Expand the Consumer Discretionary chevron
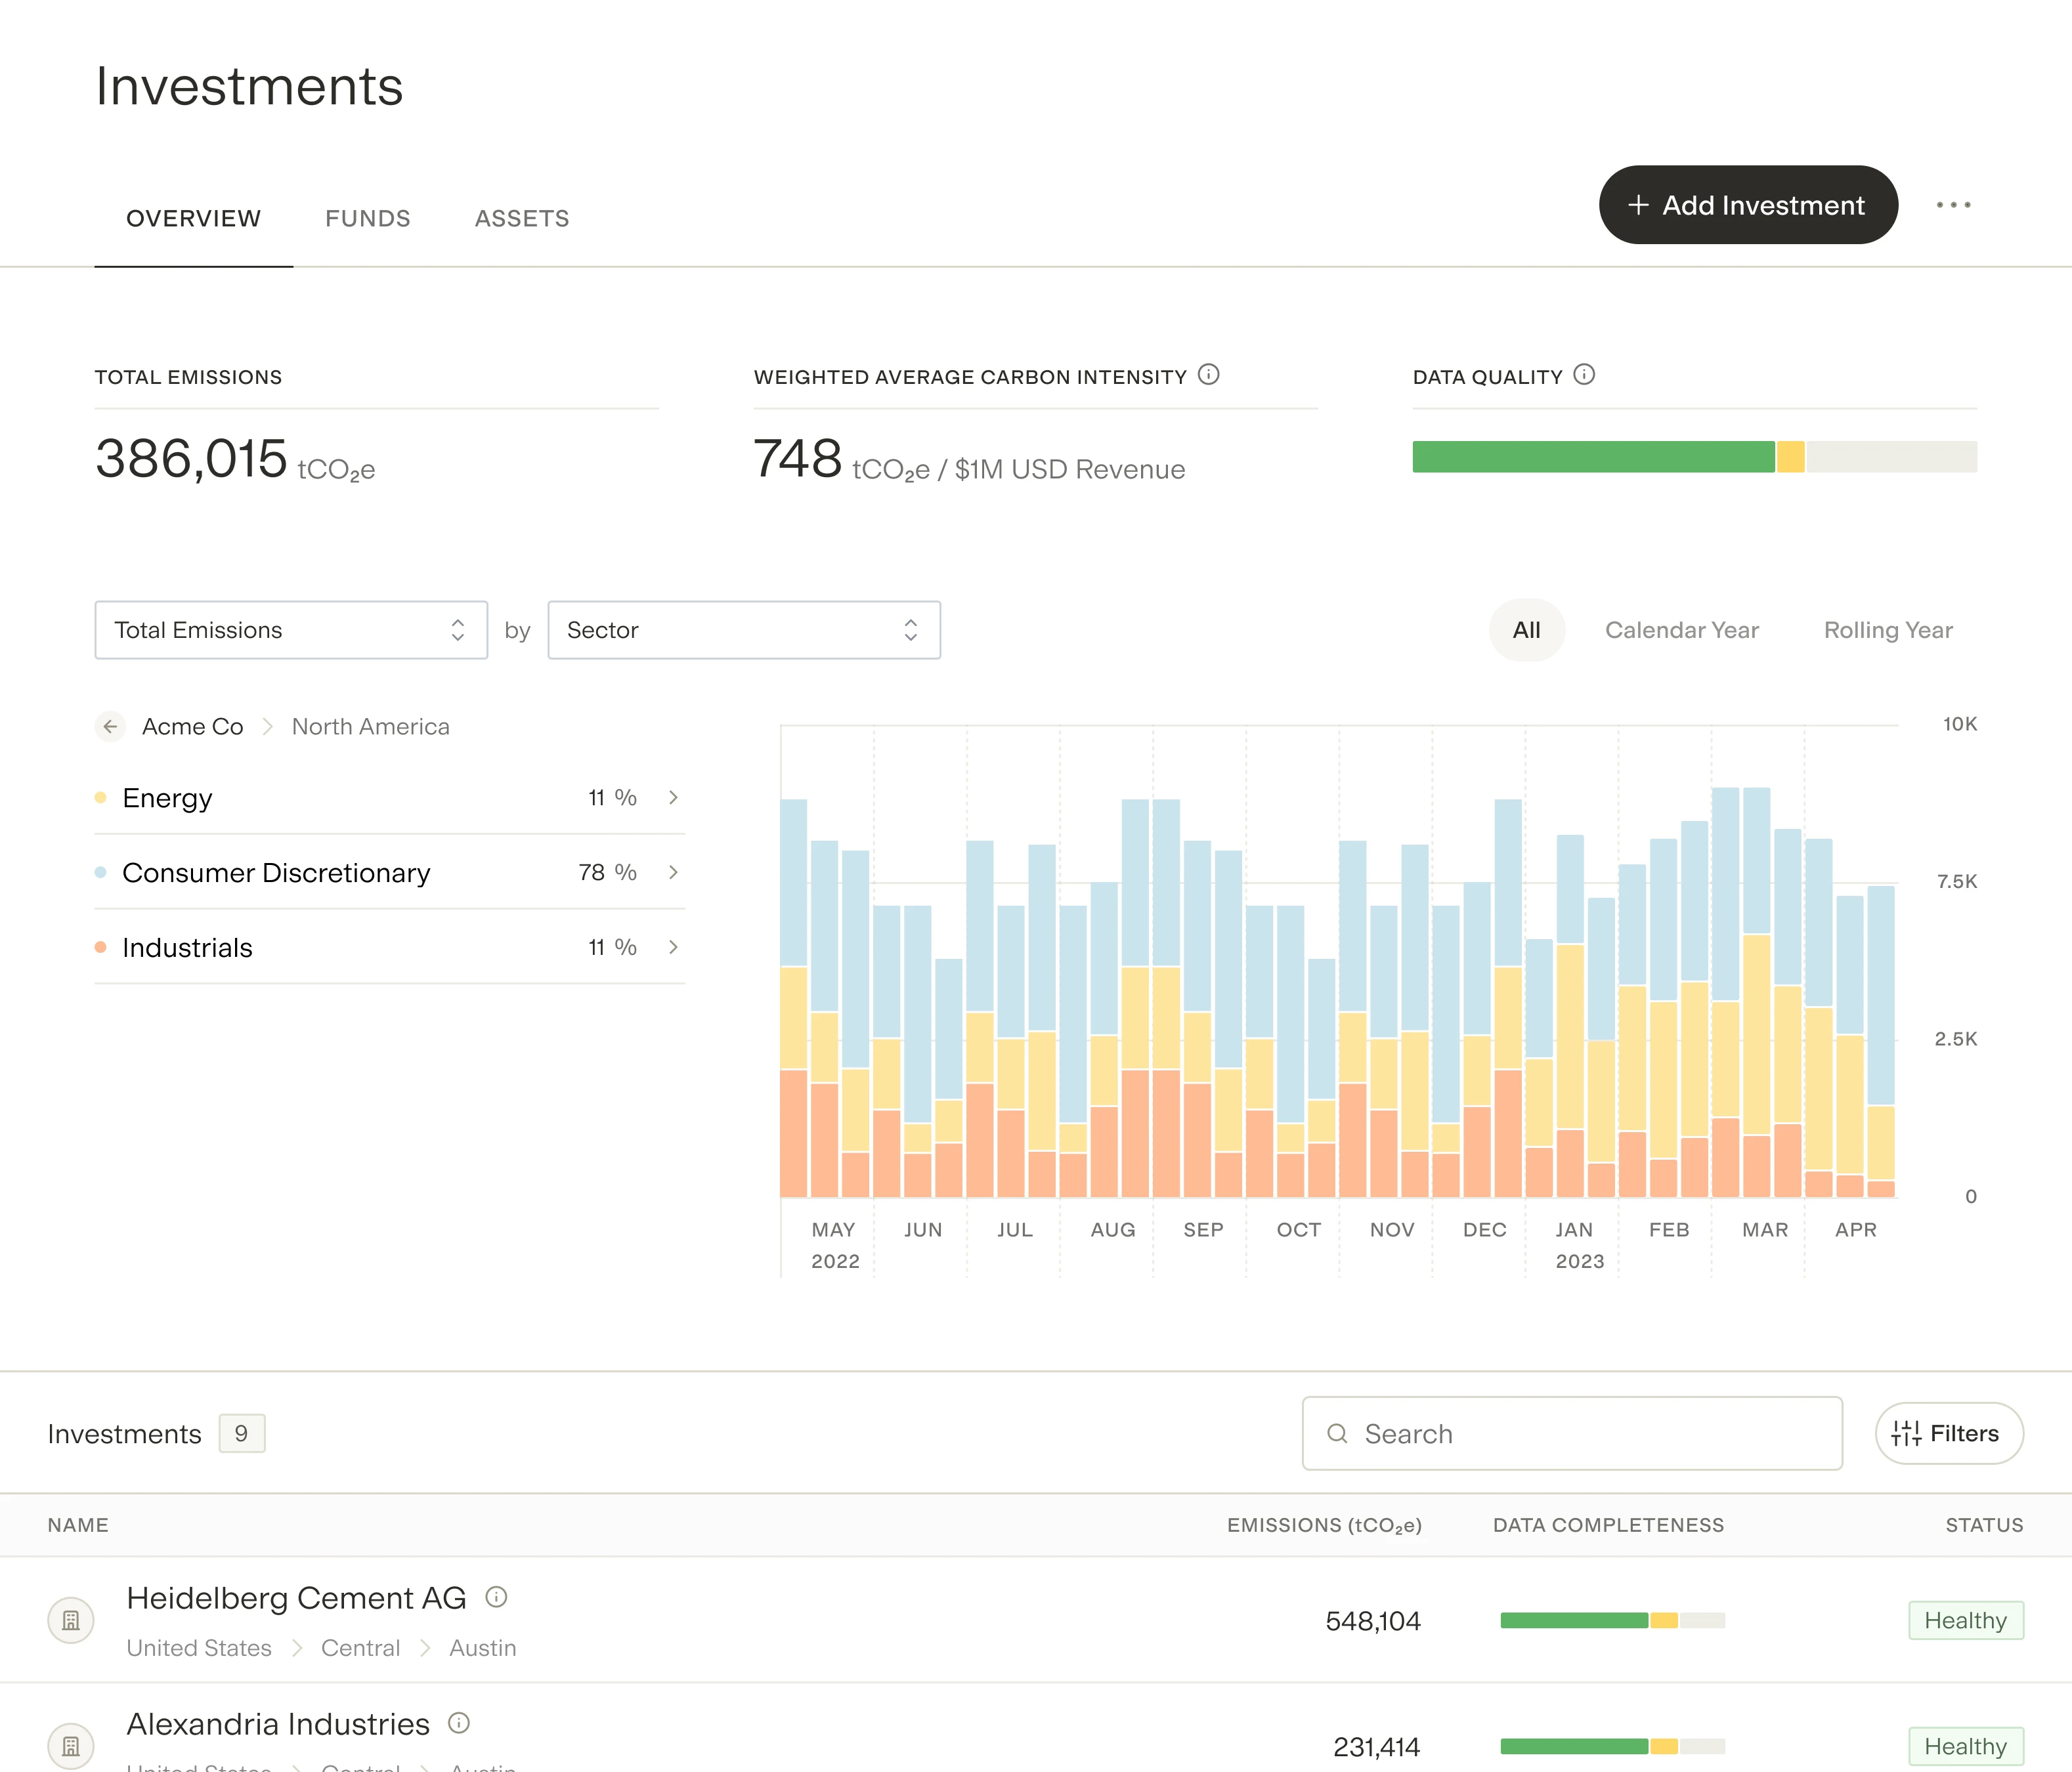Image resolution: width=2072 pixels, height=1772 pixels. pyautogui.click(x=673, y=872)
